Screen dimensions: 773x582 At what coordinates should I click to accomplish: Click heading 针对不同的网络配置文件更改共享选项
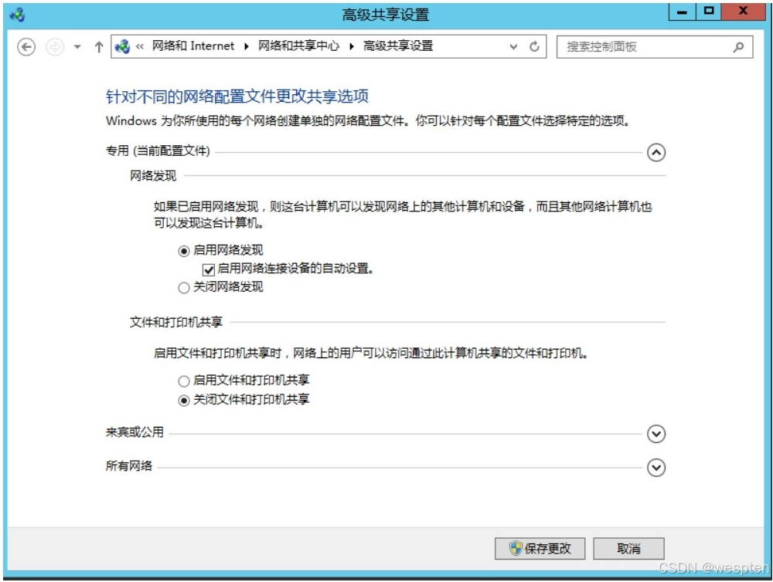coord(237,96)
